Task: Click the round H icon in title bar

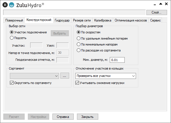Action: pyautogui.click(x=5, y=5)
